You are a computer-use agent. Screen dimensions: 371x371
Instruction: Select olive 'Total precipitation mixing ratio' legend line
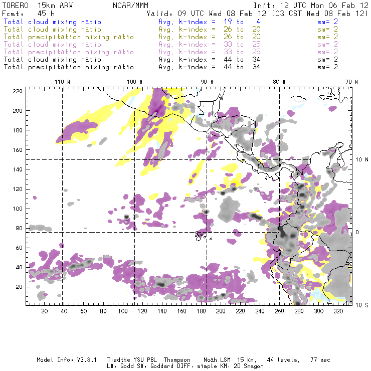click(69, 37)
